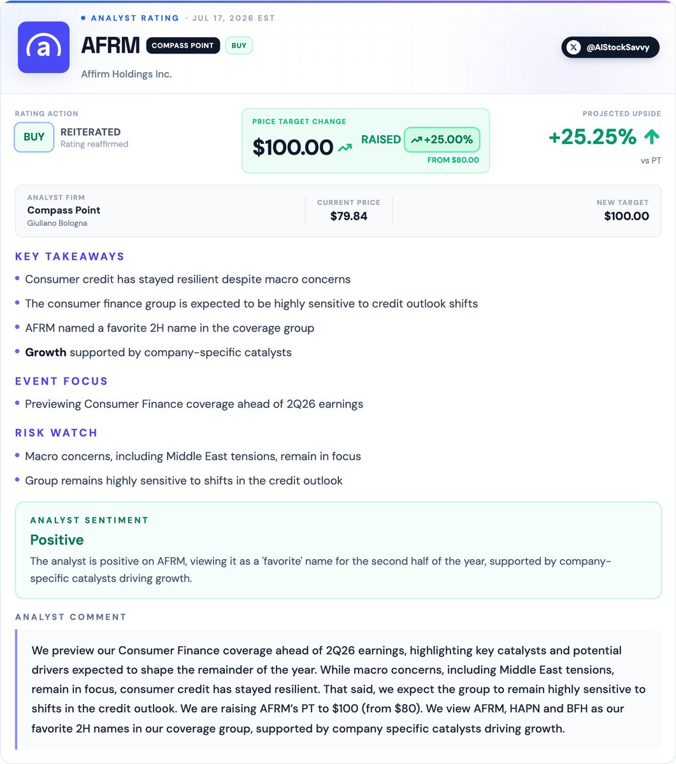Screen dimensions: 676x764
Task: Click the trend arrow next to $100.00
Action: [x=345, y=148]
